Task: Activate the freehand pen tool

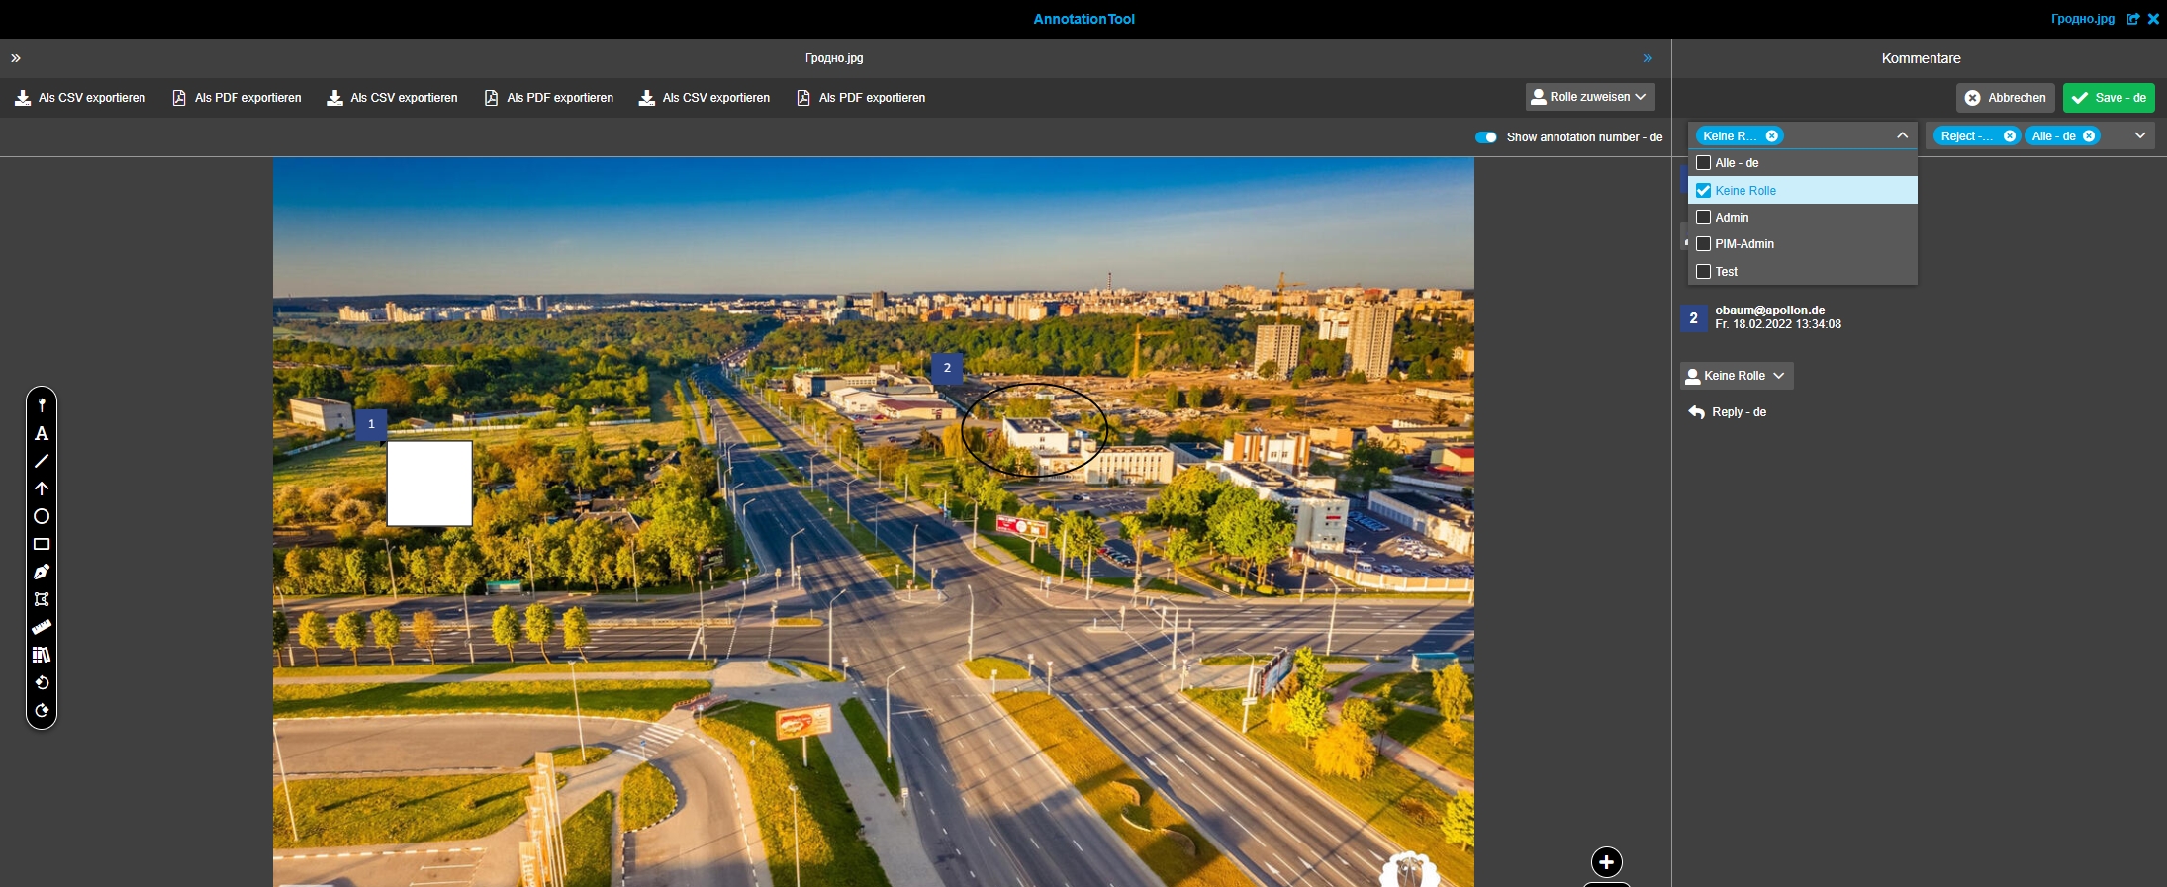Action: click(x=42, y=572)
